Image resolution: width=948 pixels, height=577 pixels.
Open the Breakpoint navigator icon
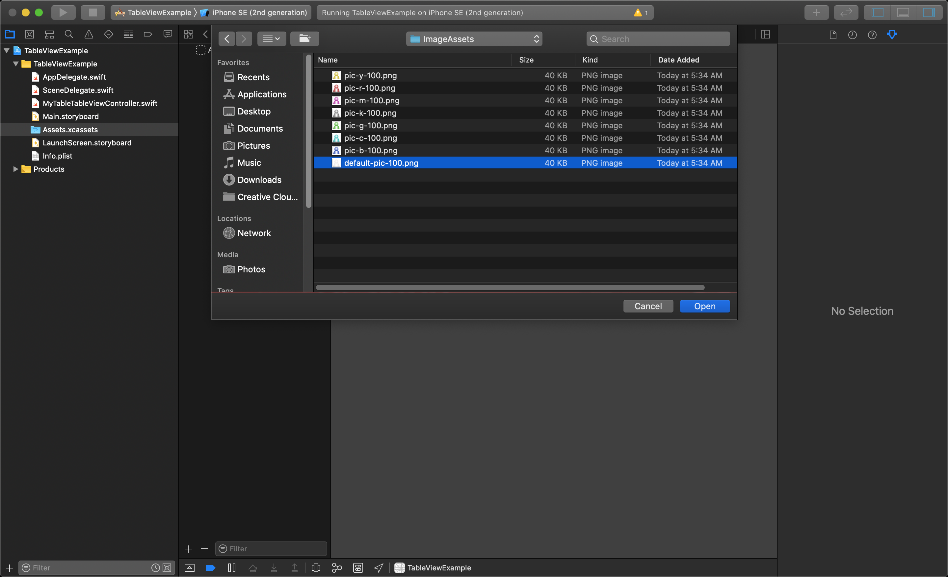click(148, 35)
